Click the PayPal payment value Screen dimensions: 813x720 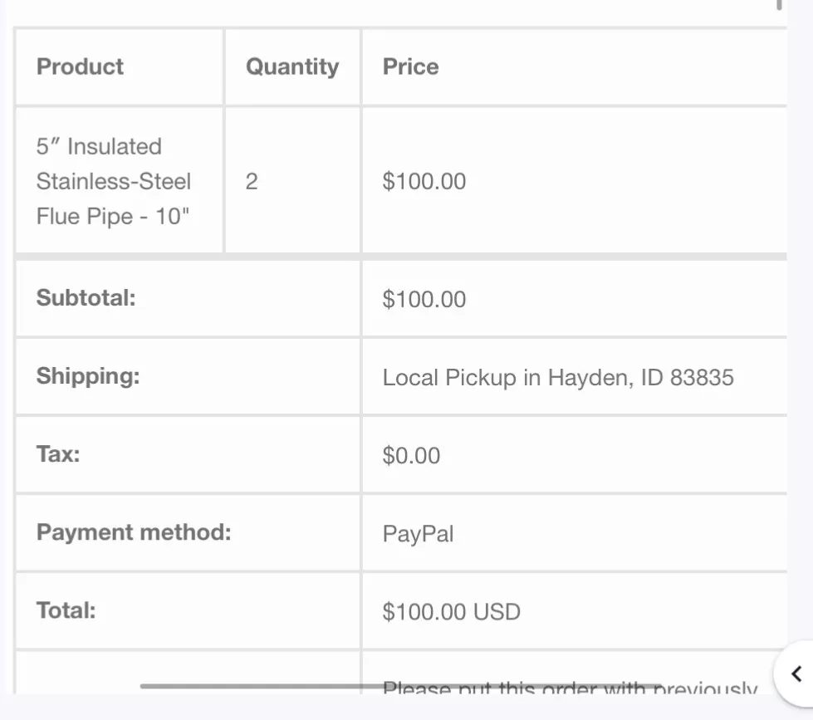point(418,534)
